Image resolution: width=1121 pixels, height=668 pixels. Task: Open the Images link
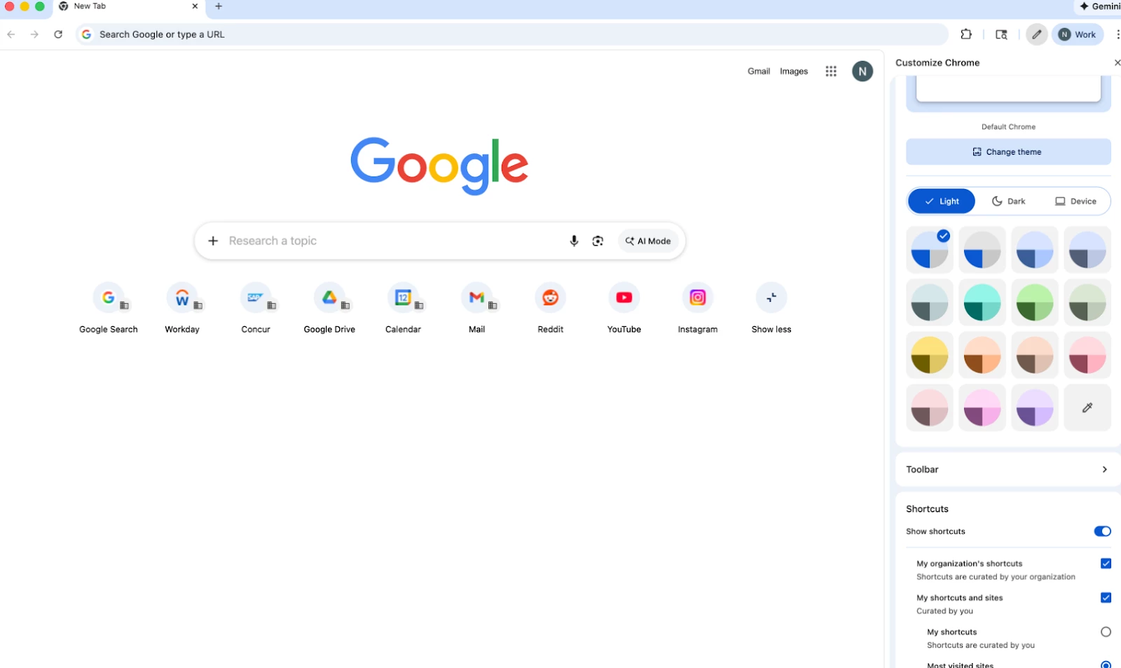(794, 71)
